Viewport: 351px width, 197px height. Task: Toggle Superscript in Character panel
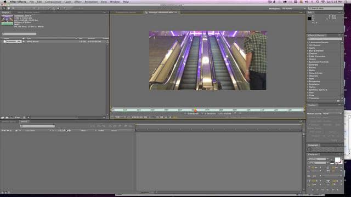pos(333,190)
